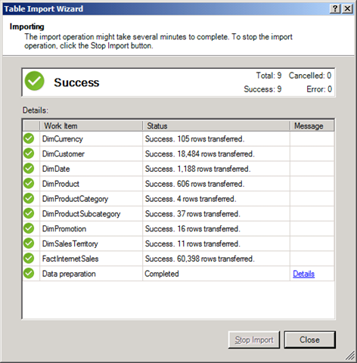Click the 'Importing' heading
357x363 pixels.
[26, 26]
